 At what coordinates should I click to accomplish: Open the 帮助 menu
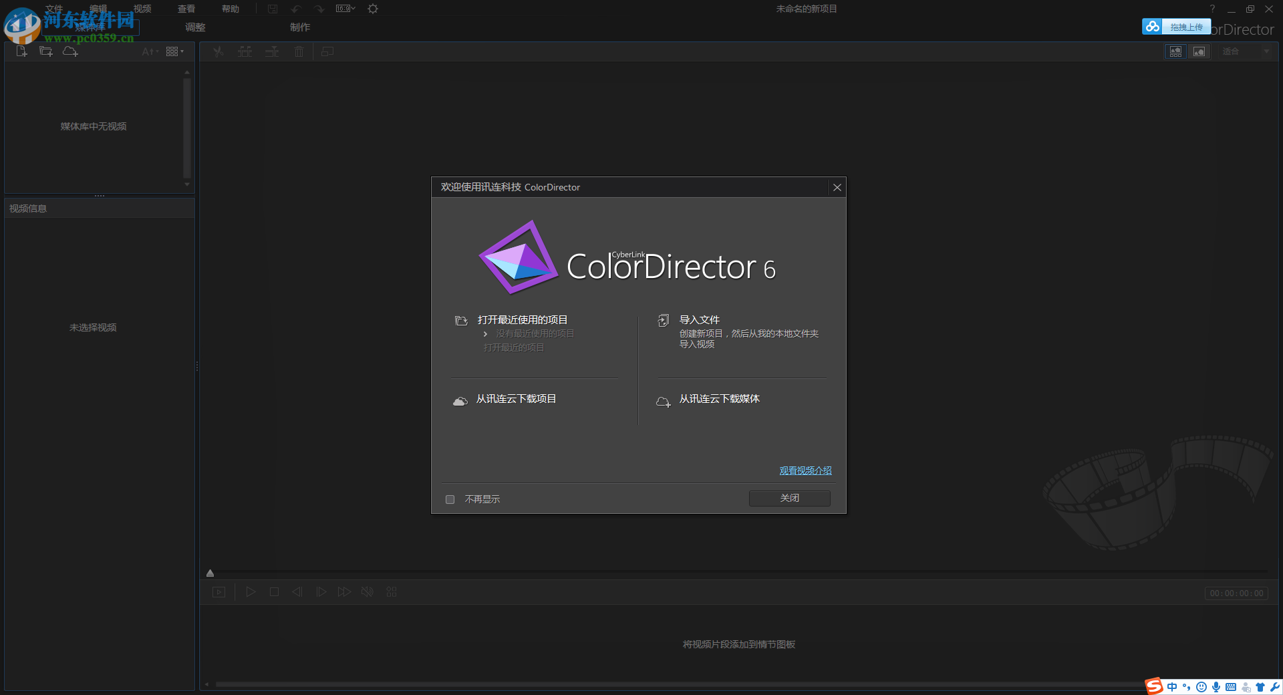coord(231,9)
